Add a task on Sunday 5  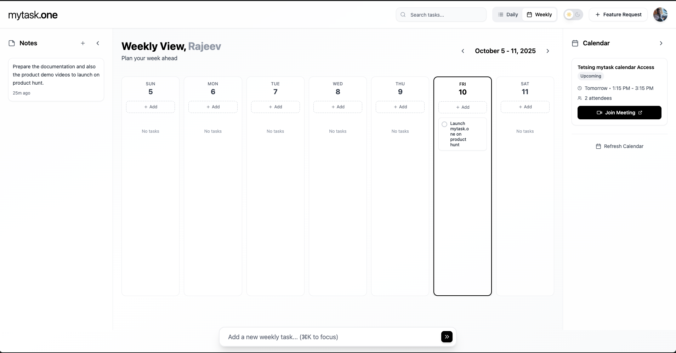click(x=150, y=107)
